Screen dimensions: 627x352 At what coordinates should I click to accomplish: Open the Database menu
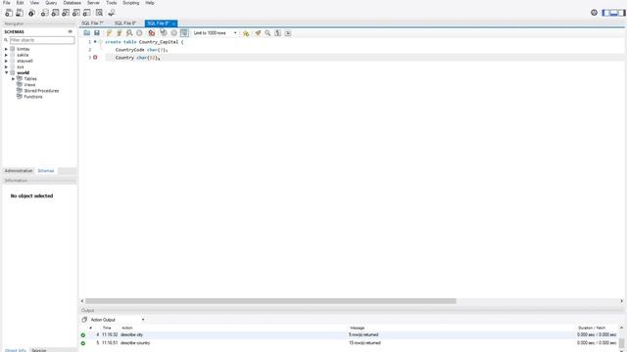[72, 3]
